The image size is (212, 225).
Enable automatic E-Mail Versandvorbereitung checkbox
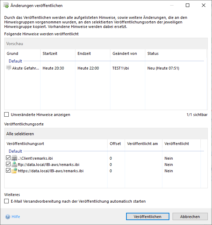pos(7,201)
